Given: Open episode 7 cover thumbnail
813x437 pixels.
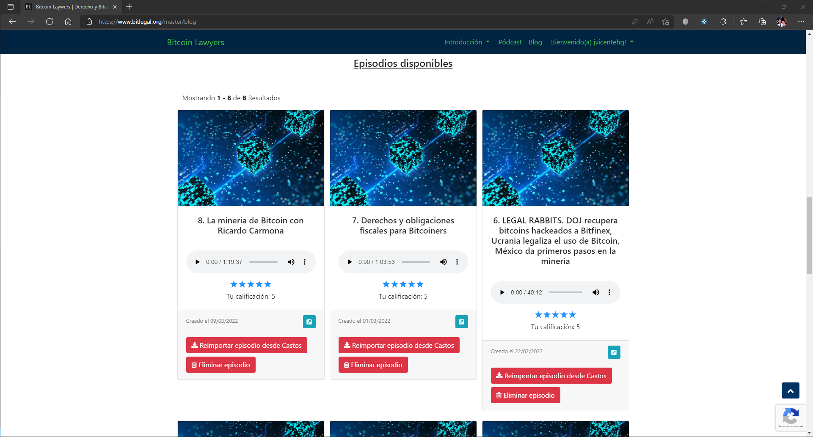Looking at the screenshot, I should coord(403,158).
